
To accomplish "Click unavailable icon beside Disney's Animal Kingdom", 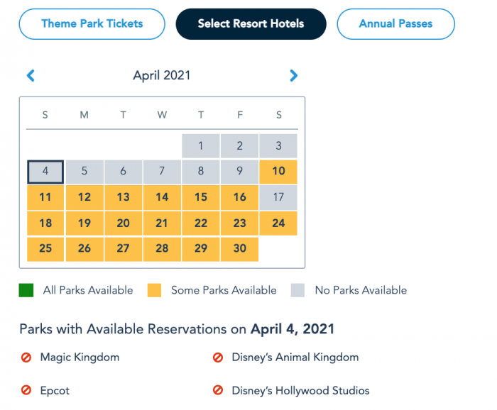I will pos(218,358).
